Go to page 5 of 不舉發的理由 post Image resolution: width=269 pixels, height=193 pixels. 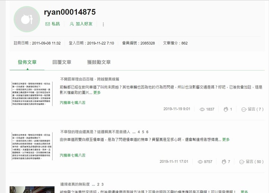coord(143,132)
